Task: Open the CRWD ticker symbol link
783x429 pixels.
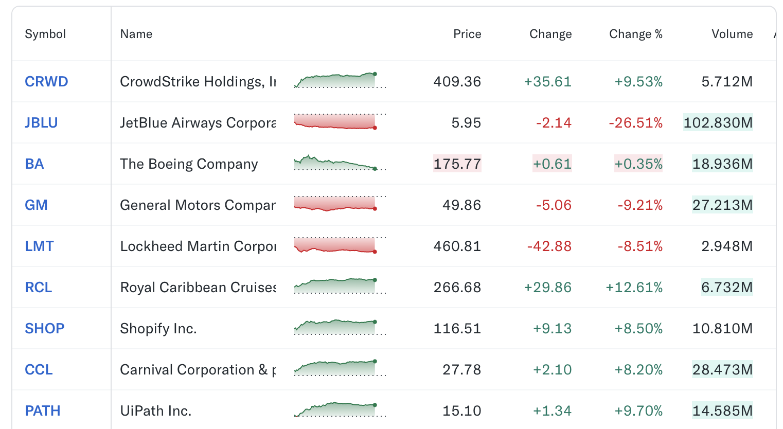Action: [x=46, y=82]
